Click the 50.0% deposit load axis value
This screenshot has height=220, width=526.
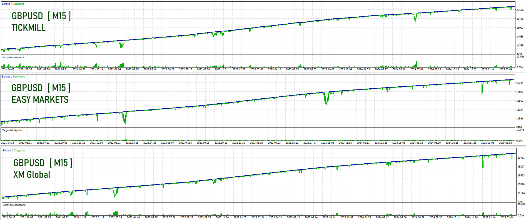(x=521, y=204)
